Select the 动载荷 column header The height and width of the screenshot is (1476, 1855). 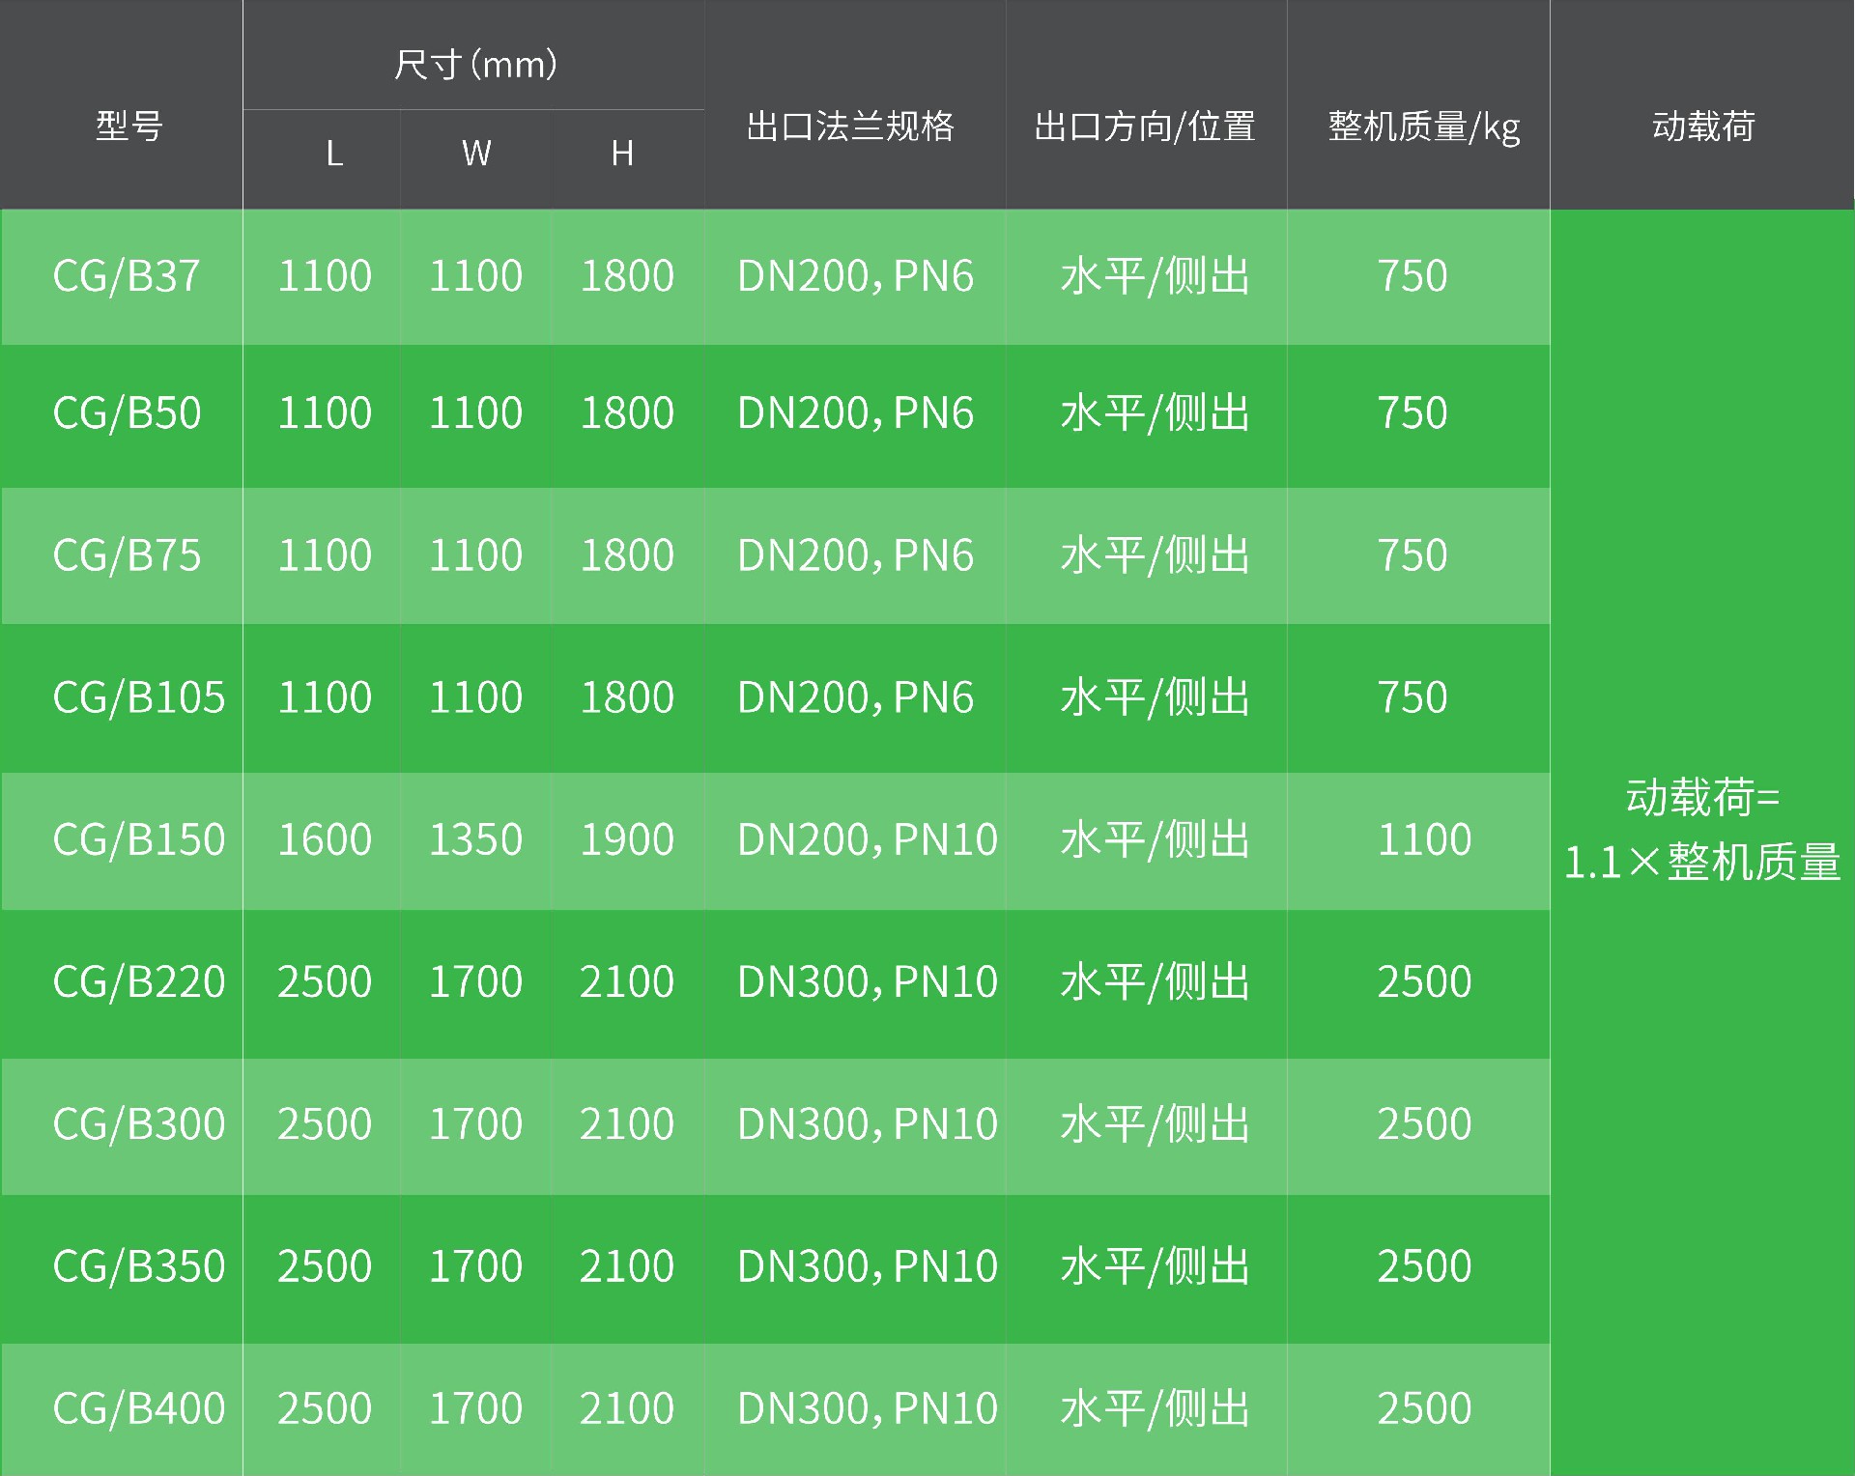1702,127
